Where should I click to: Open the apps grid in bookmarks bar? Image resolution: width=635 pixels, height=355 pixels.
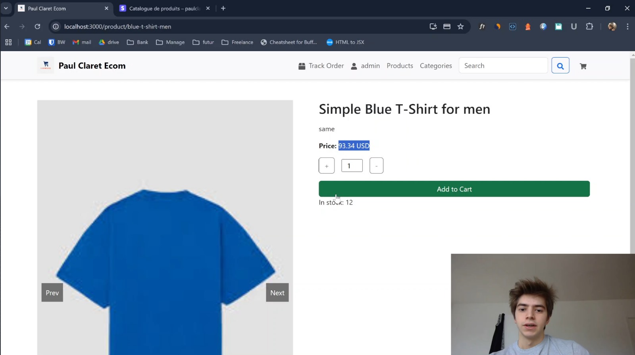point(8,42)
